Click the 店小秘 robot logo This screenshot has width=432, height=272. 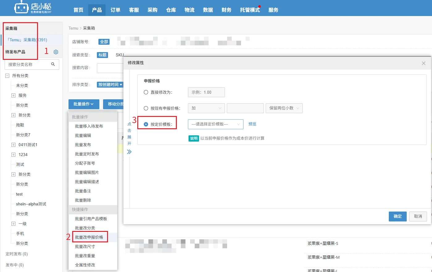(21, 7)
